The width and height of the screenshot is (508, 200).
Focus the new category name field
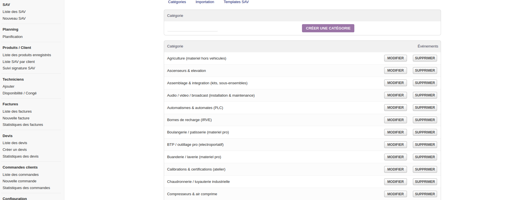[x=192, y=28]
